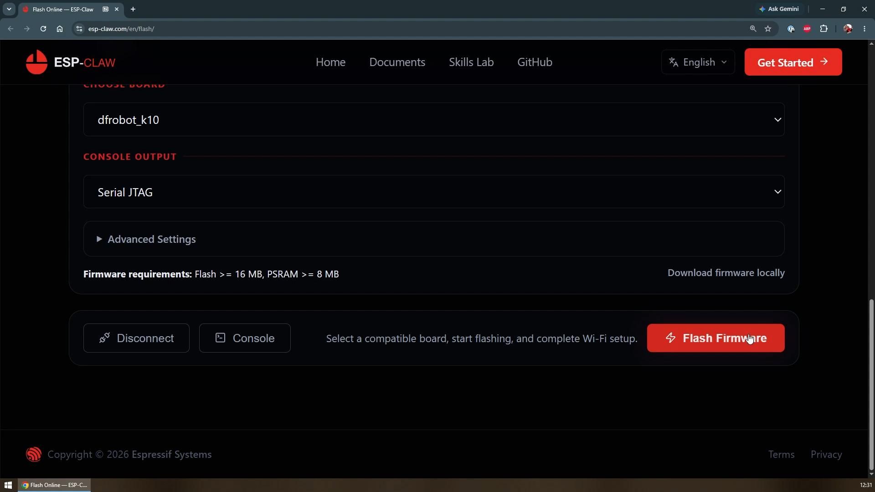Click the ABP extension icon
This screenshot has height=492, width=875.
point(807,29)
